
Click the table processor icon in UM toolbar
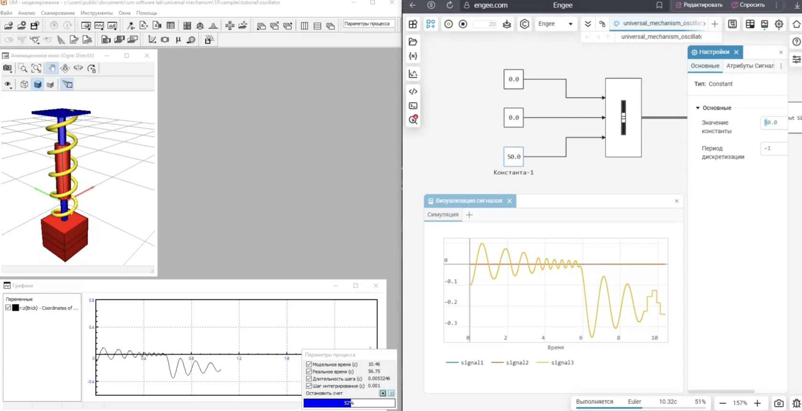[170, 26]
